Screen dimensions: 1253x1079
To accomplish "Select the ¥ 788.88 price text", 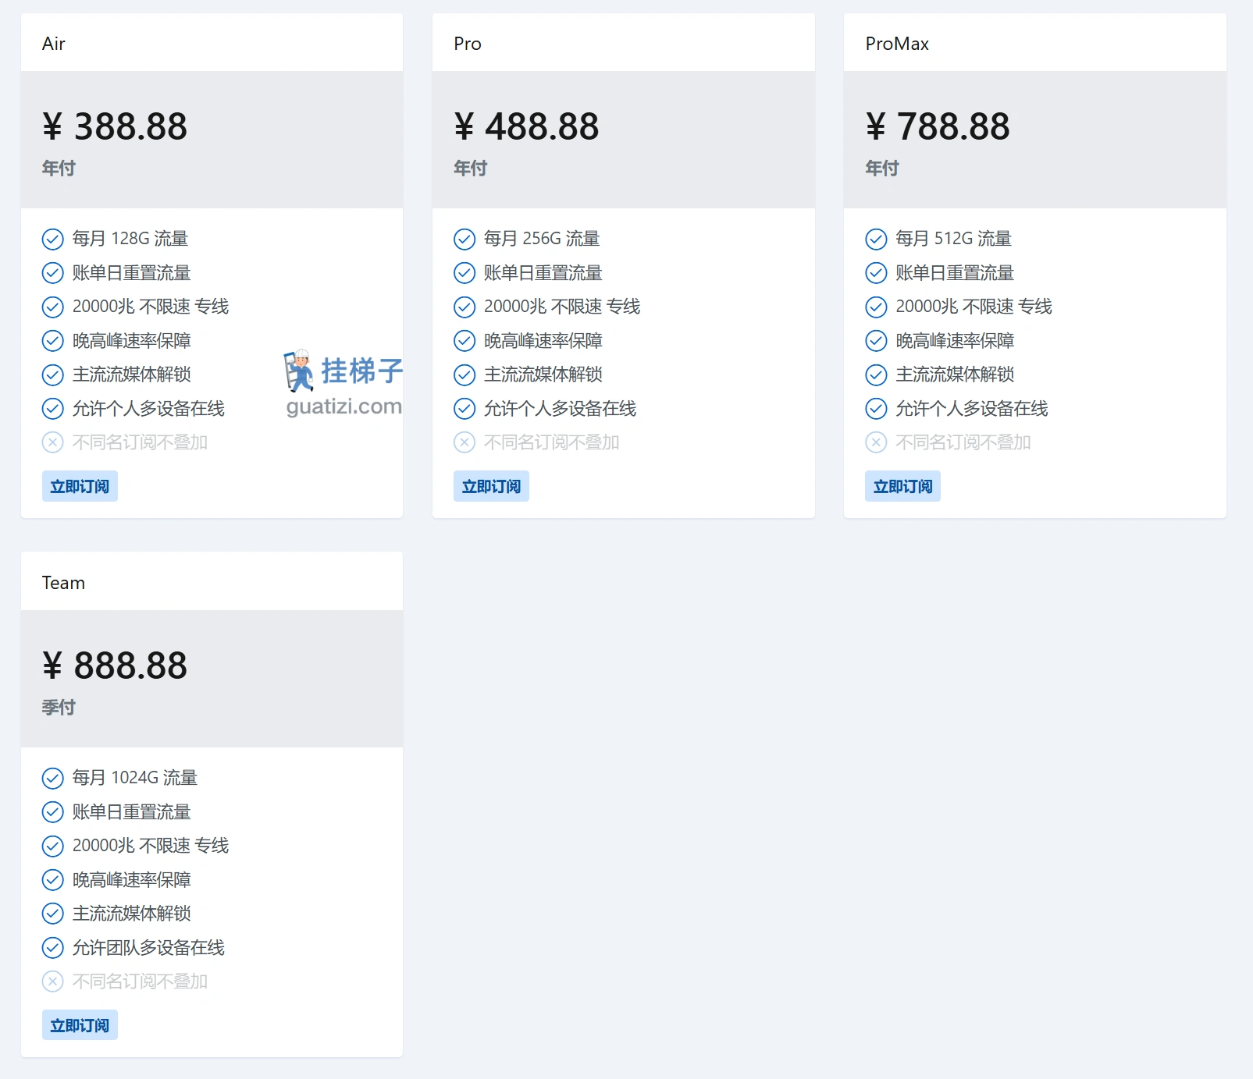I will (938, 126).
